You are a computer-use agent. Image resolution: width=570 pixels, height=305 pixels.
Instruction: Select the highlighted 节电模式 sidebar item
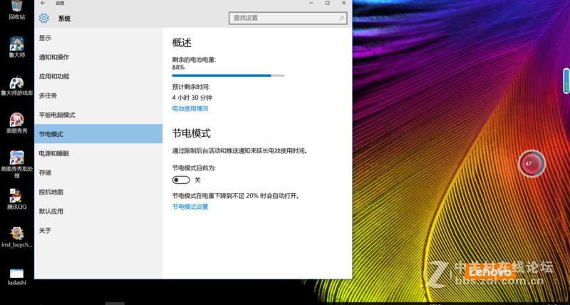(x=98, y=134)
